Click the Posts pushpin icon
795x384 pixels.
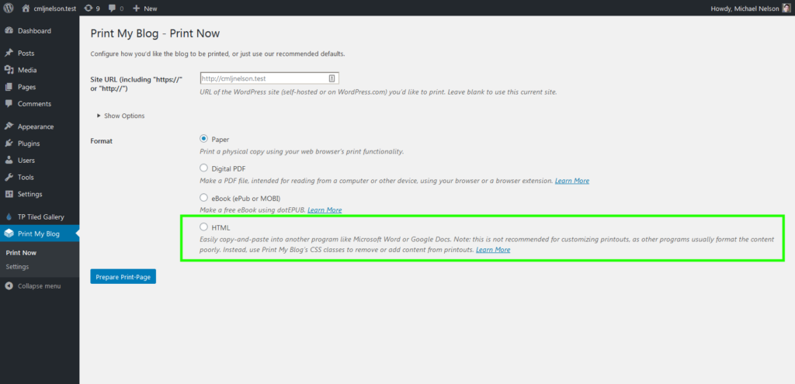[x=9, y=54]
